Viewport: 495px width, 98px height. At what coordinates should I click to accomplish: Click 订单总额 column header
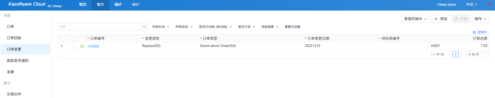click(480, 38)
